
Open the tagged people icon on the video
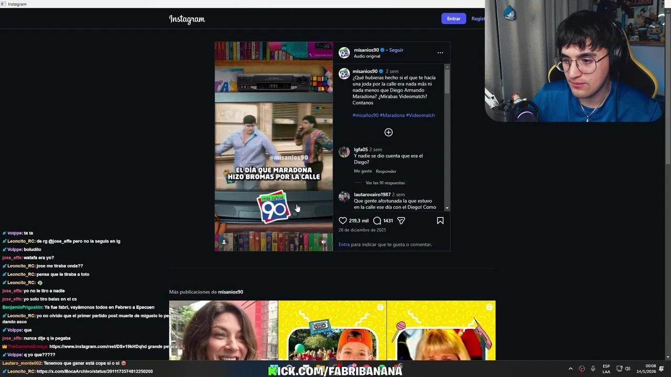tap(224, 242)
